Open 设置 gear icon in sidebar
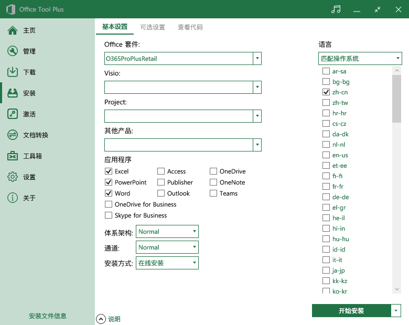Image resolution: width=409 pixels, height=325 pixels. coord(13,177)
